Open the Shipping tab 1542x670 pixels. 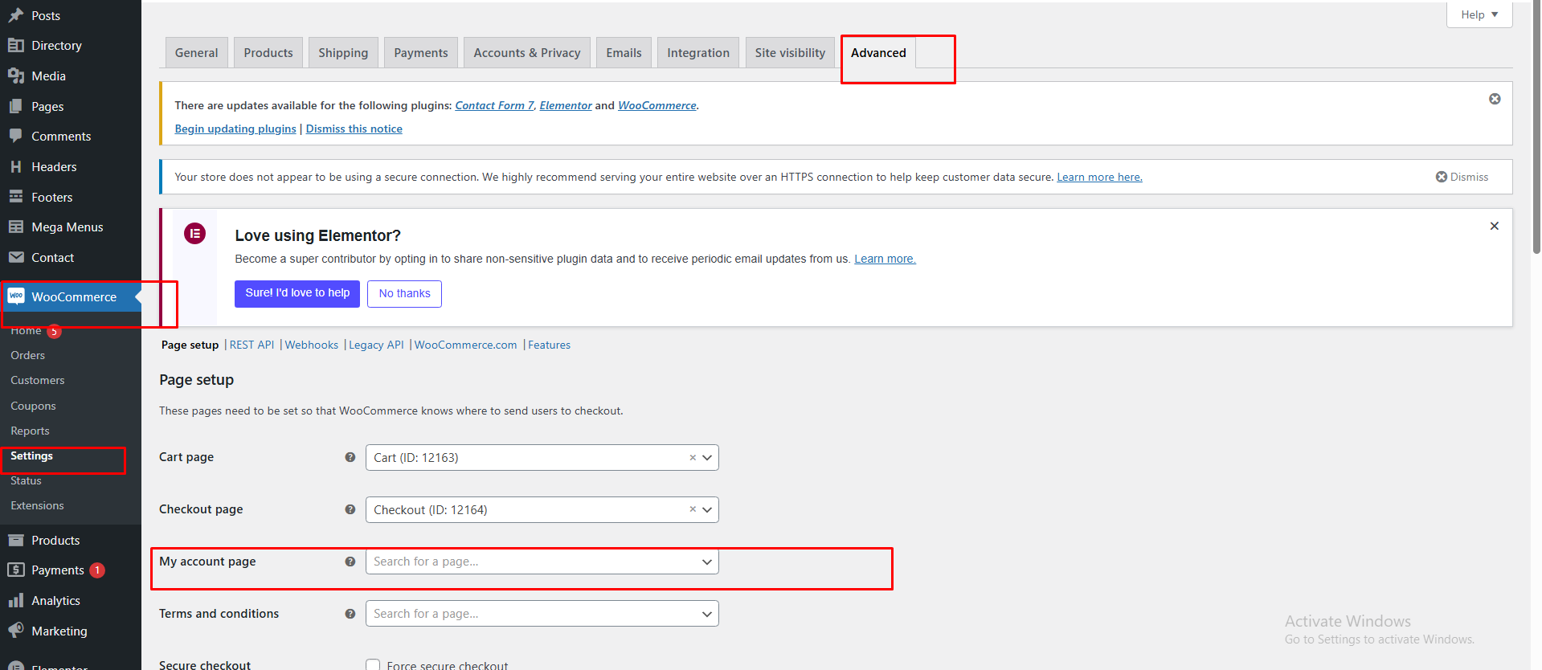(x=343, y=53)
